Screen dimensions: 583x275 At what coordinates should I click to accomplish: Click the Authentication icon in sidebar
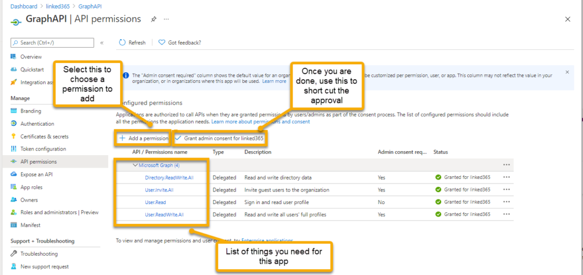[x=14, y=124]
